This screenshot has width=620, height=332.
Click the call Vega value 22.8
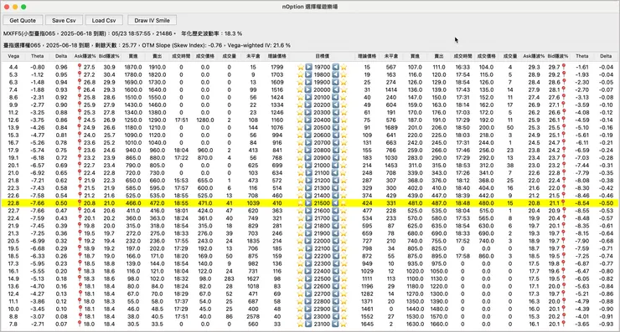click(13, 203)
